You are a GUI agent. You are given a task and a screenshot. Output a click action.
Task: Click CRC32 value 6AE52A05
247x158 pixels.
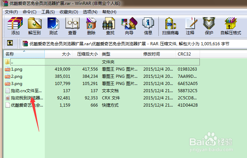coord(188,84)
